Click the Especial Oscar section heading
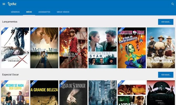The width and height of the screenshot is (176, 105). [x=11, y=75]
